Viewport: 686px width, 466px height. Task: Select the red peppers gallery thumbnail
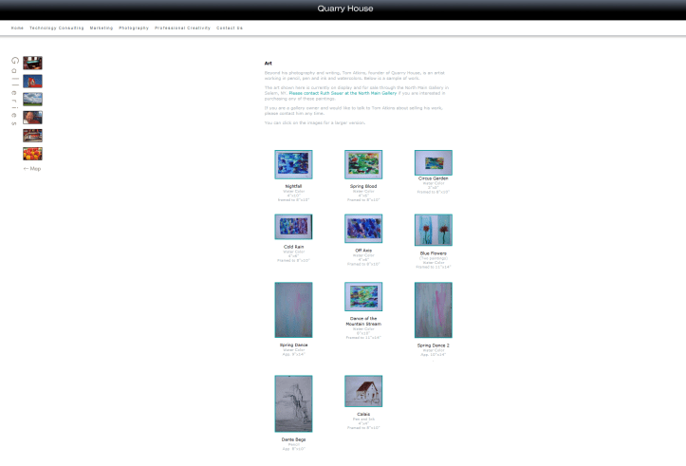tap(32, 153)
